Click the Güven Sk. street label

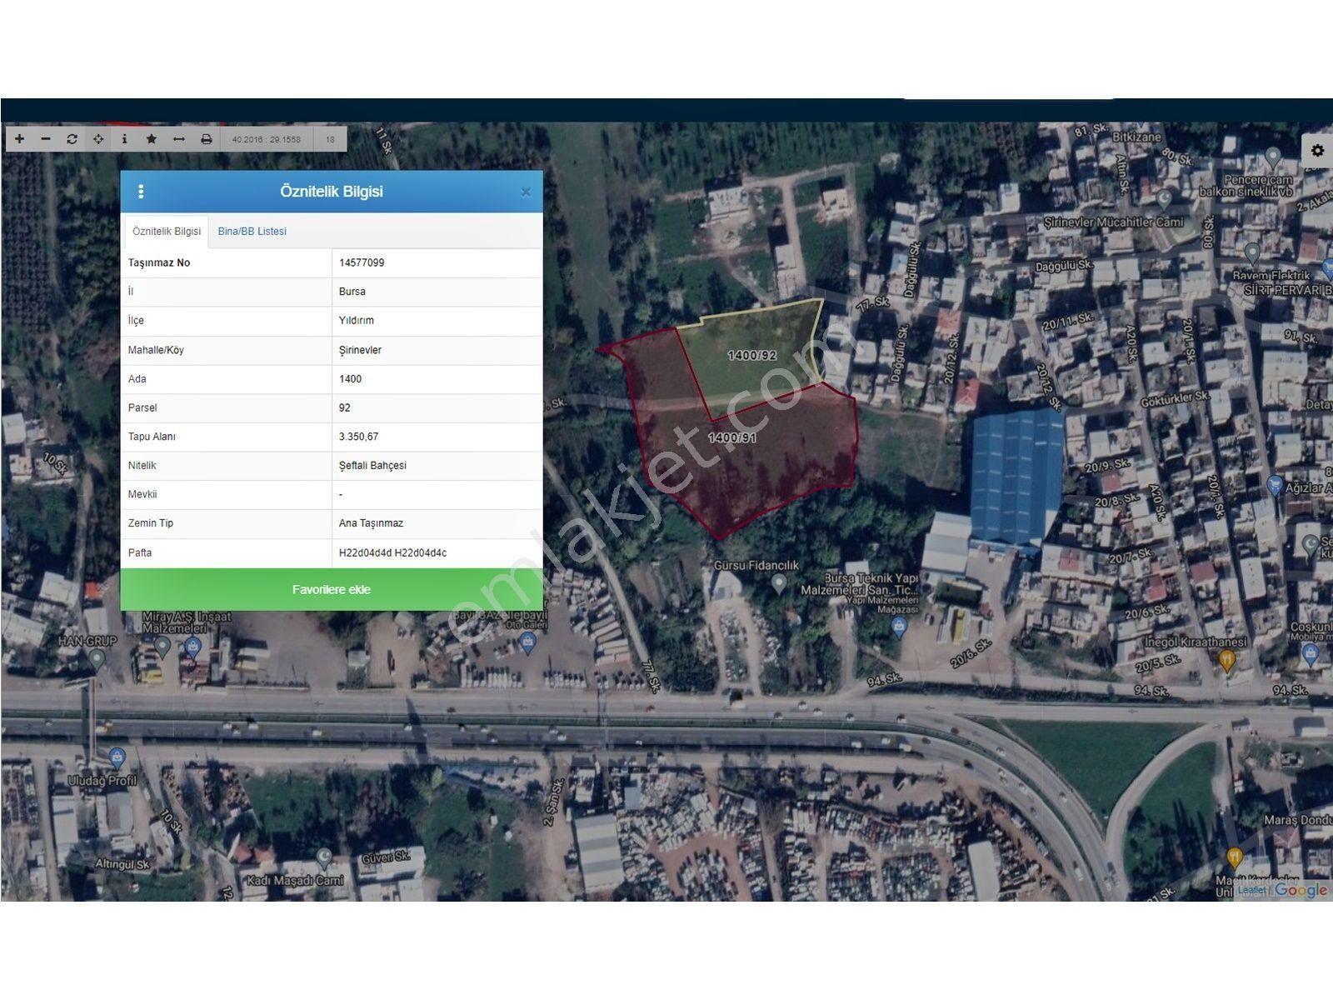point(386,857)
